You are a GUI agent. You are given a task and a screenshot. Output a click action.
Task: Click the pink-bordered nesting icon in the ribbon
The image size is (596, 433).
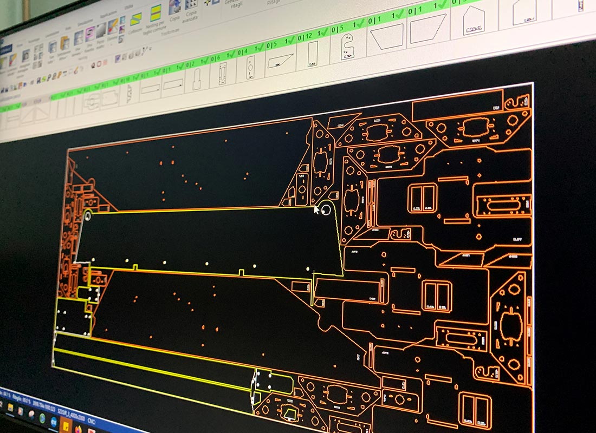pyautogui.click(x=90, y=34)
